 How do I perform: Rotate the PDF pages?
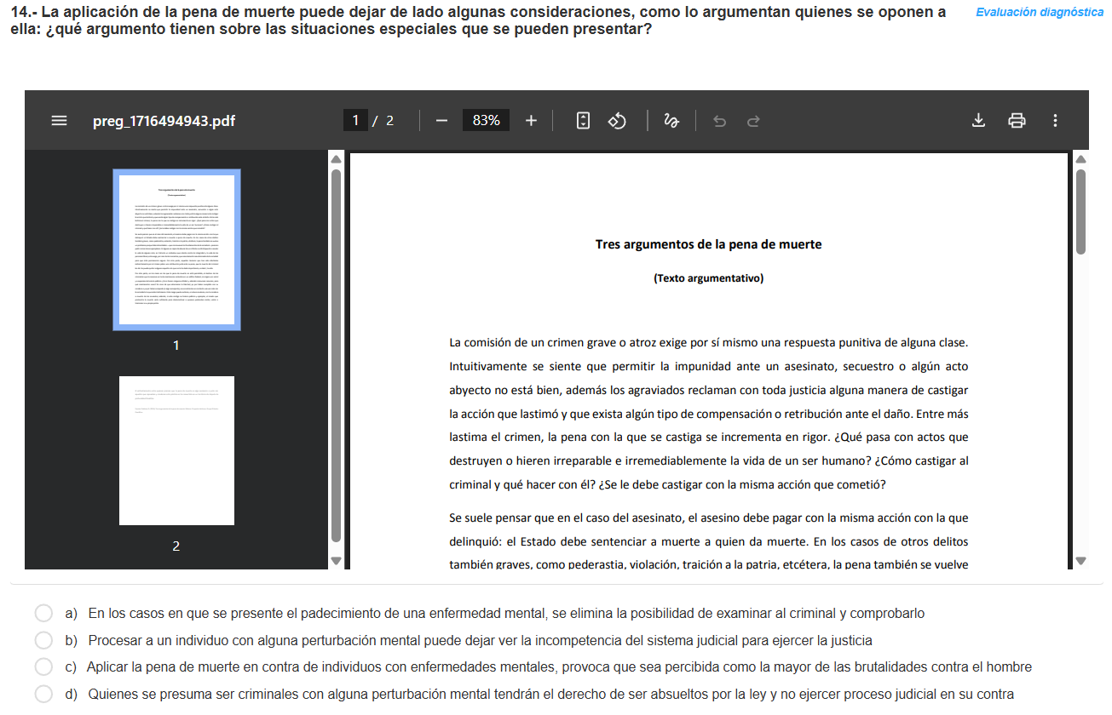pyautogui.click(x=618, y=120)
